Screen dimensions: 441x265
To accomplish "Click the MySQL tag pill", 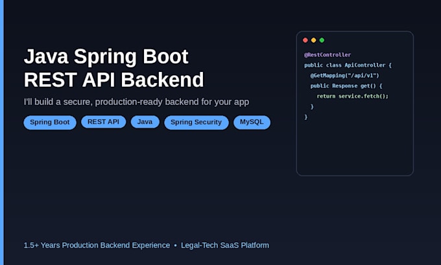I will (x=252, y=122).
